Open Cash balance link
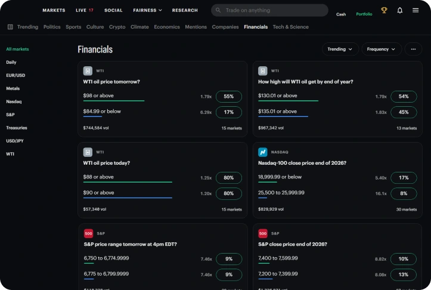Image resolution: width=431 pixels, height=290 pixels. (341, 14)
